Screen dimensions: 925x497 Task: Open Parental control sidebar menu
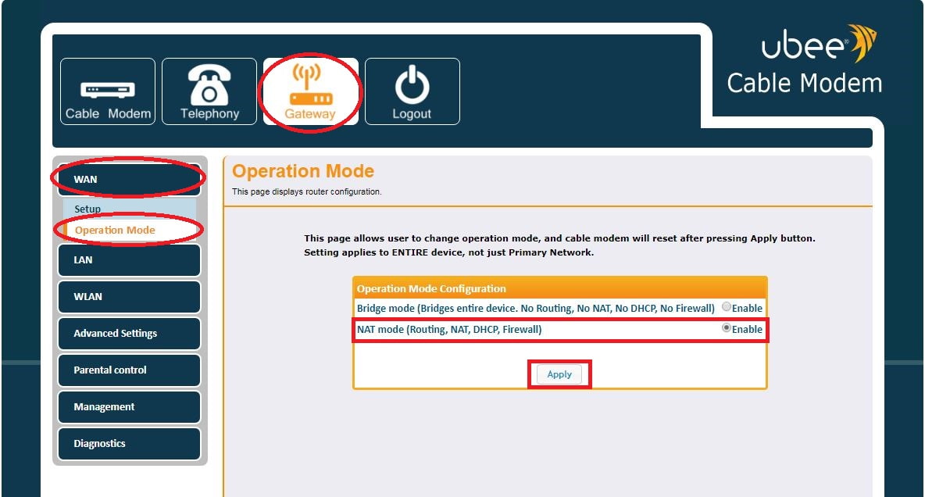[129, 370]
